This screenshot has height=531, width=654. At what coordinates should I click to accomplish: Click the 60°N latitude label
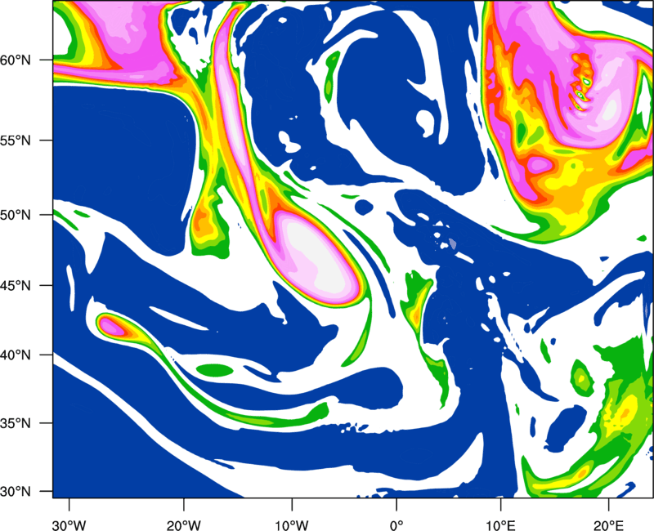[16, 60]
